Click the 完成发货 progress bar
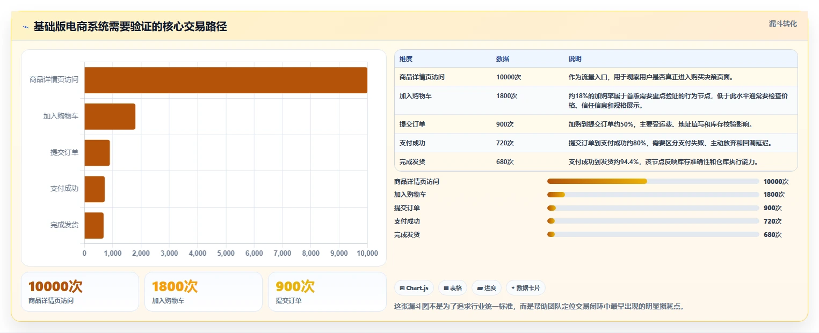The height and width of the screenshot is (333, 819). 653,234
